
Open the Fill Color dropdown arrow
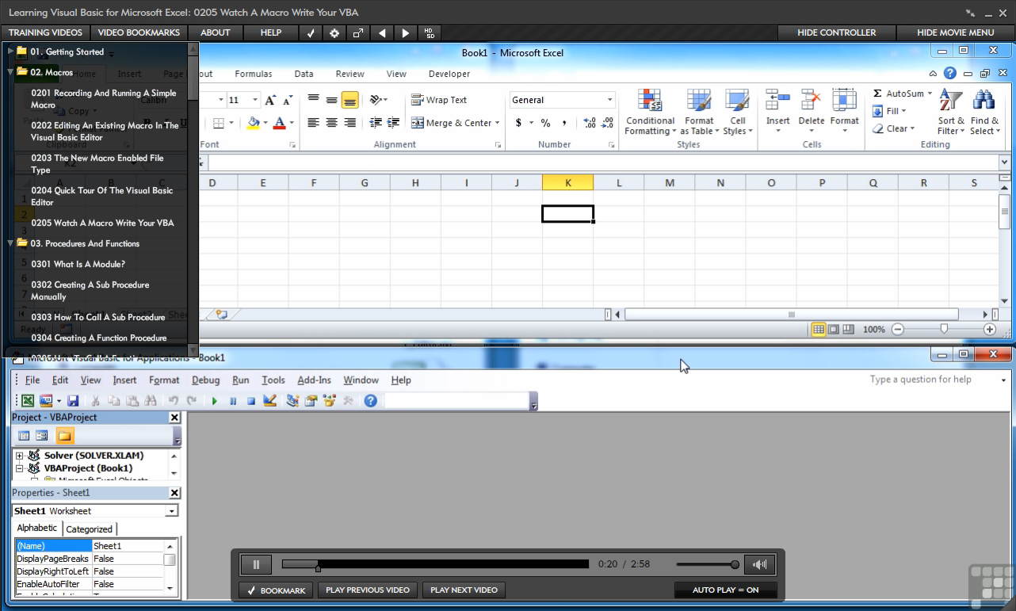(265, 123)
